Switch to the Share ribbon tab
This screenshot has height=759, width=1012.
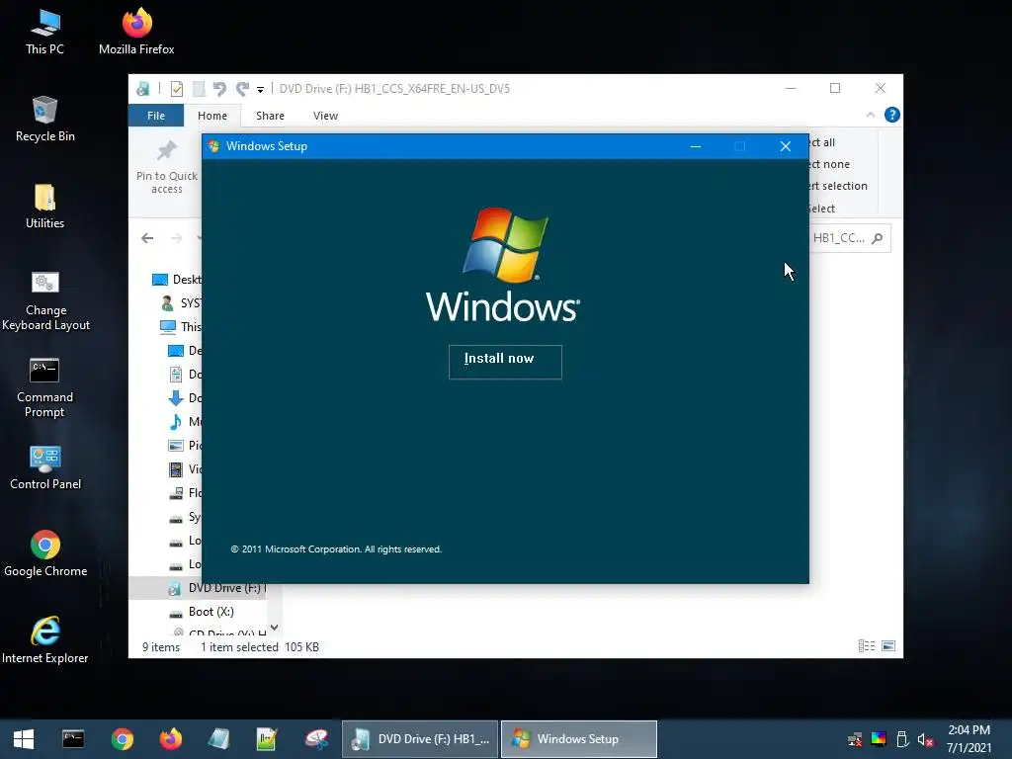click(x=270, y=116)
